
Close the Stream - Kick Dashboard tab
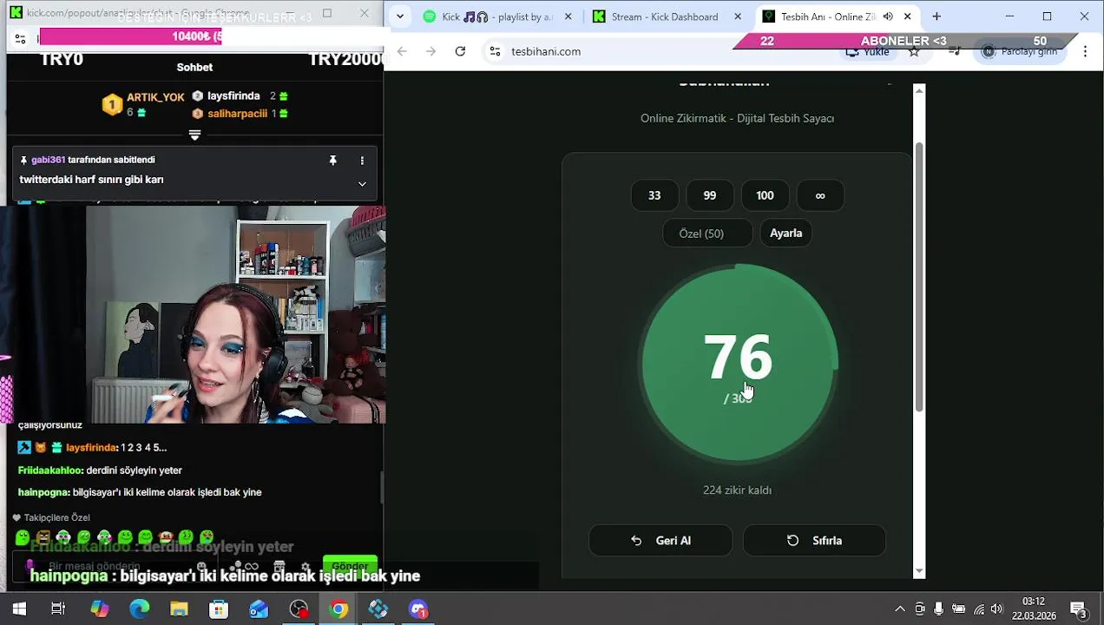click(738, 16)
